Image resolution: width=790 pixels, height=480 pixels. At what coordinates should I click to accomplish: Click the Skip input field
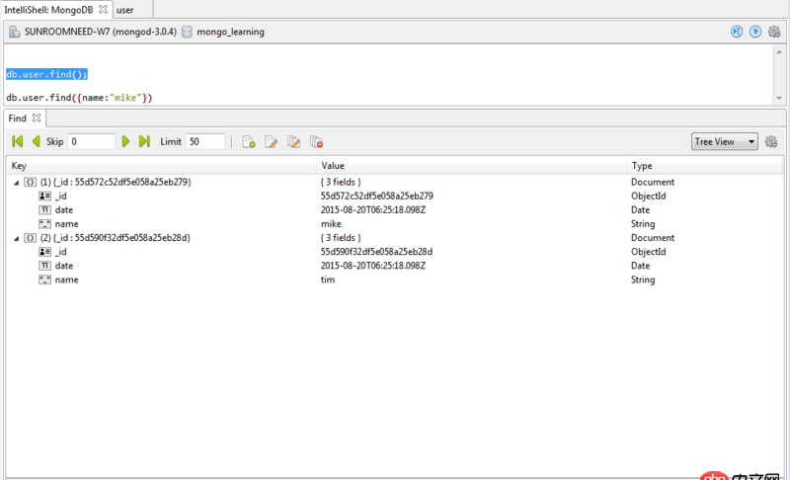point(91,141)
